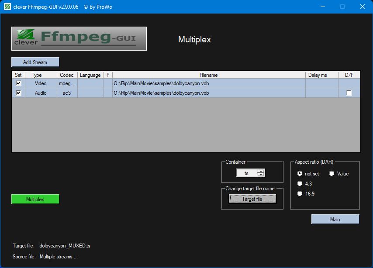Step the Container format down arrow
Image resolution: width=373 pixels, height=268 pixels.
(261, 175)
